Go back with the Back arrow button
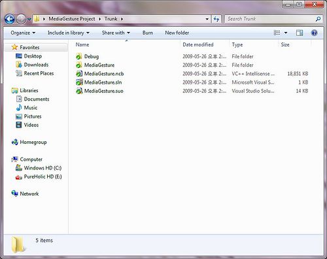The height and width of the screenshot is (259, 327). pyautogui.click(x=10, y=19)
